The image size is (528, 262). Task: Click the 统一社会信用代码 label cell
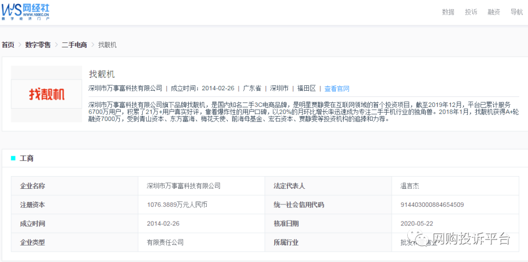coord(329,204)
